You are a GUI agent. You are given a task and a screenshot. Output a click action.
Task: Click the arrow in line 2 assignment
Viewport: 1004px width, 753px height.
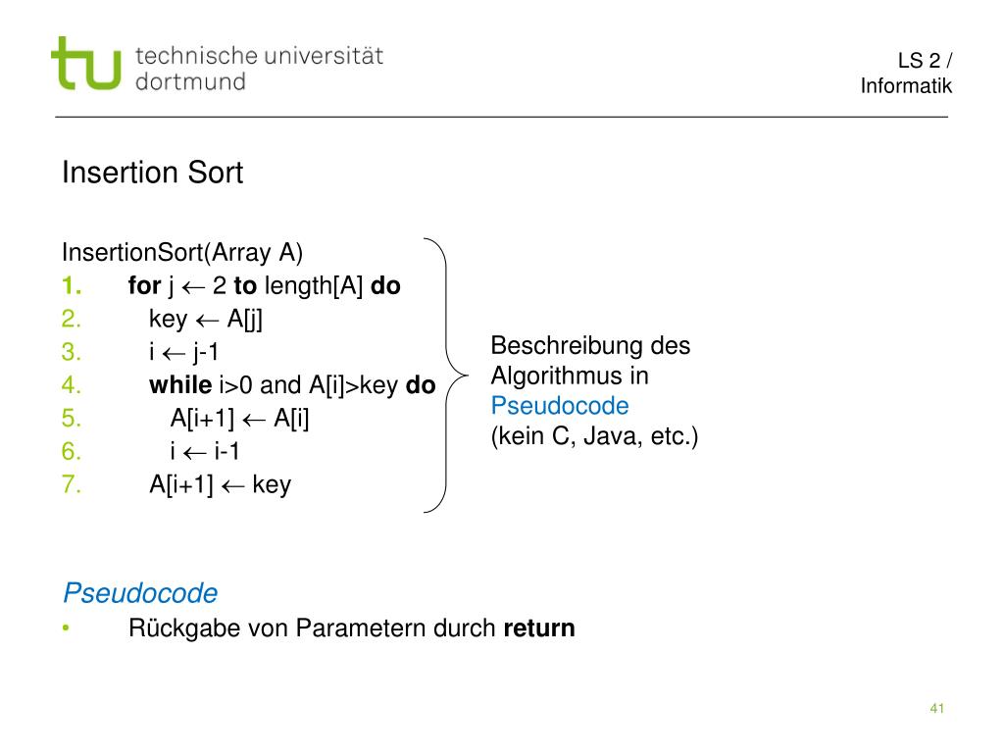[207, 321]
